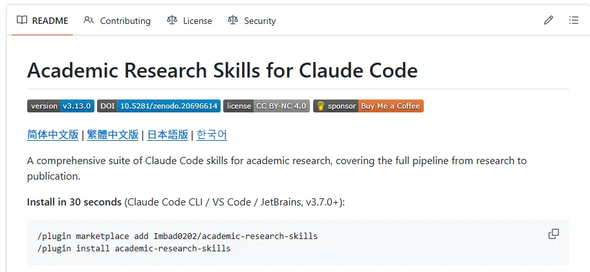Screen dimensions: 590x272
Task: Click the scales icon beside Security
Action: point(233,20)
